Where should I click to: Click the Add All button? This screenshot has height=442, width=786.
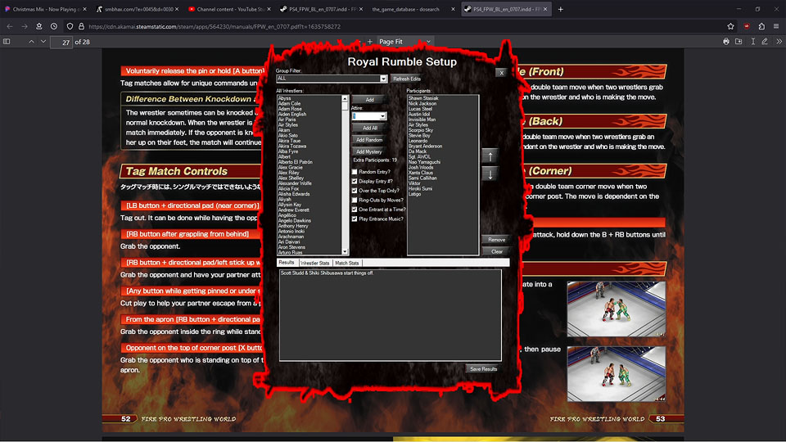click(369, 128)
